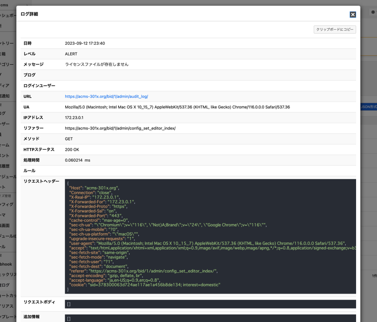Click the 200 OK status value
This screenshot has height=322, width=377.
72,150
